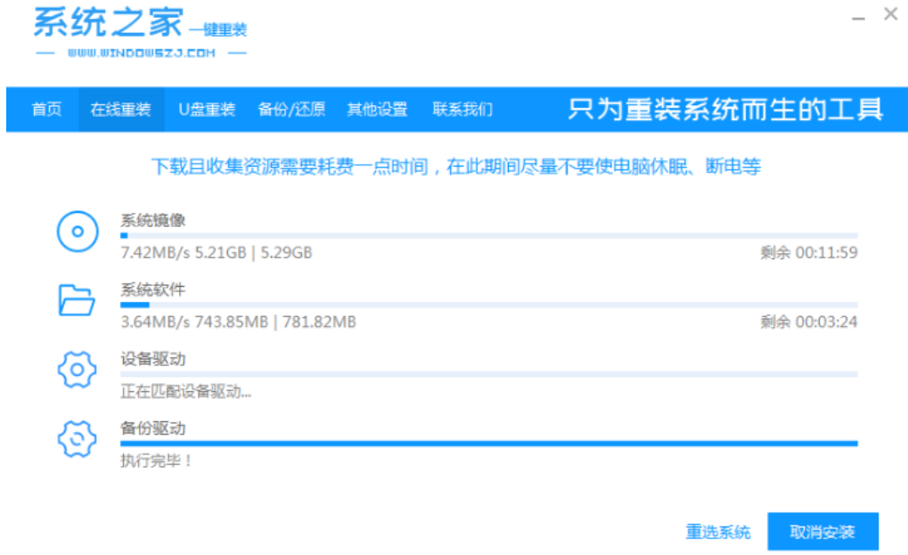Click the 7.42MB/s 5.21GB | 5.29GB text
This screenshot has height=555, width=908.
pyautogui.click(x=216, y=253)
